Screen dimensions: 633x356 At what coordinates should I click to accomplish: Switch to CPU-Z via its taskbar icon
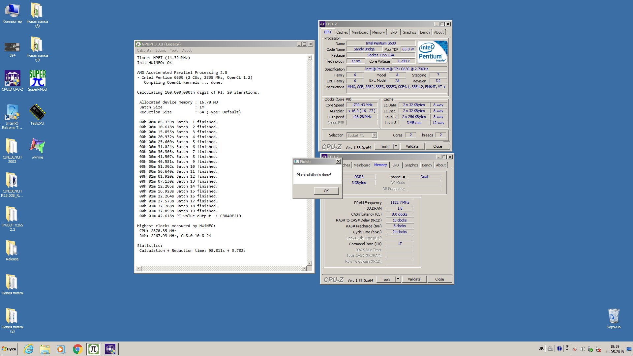[x=110, y=349]
